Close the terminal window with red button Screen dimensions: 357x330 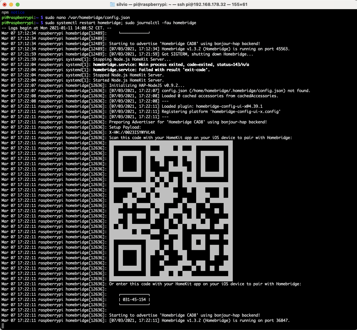pos(5,5)
